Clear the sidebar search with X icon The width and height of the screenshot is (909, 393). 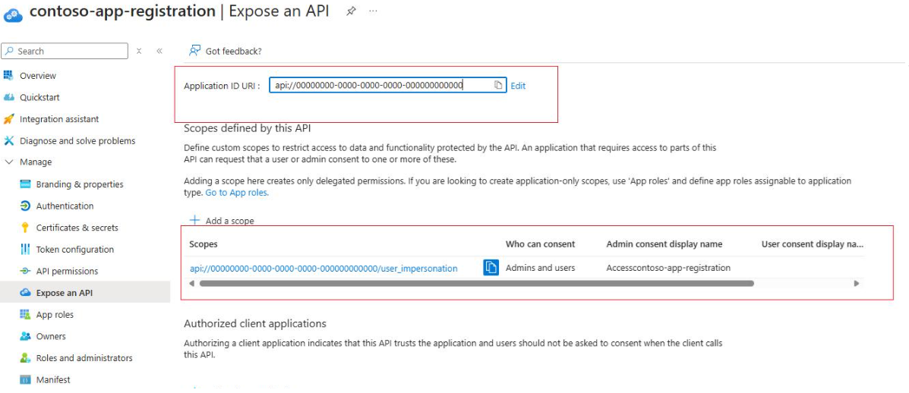(x=139, y=51)
